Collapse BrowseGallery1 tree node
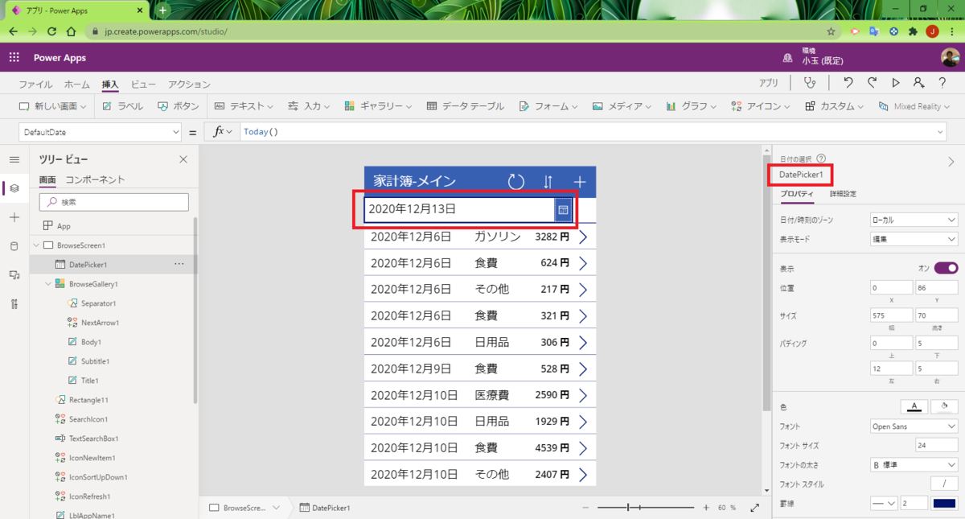The width and height of the screenshot is (965, 519). [x=48, y=284]
